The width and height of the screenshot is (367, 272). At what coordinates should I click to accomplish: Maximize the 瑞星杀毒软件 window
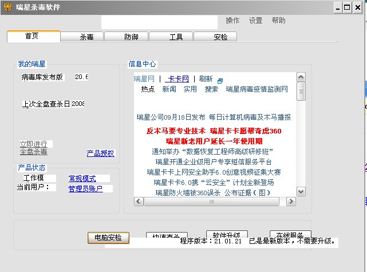[347, 7]
